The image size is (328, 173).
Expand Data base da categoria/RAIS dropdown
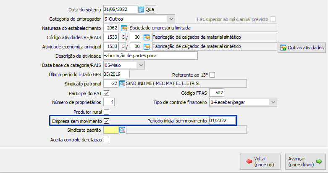[x=141, y=65]
